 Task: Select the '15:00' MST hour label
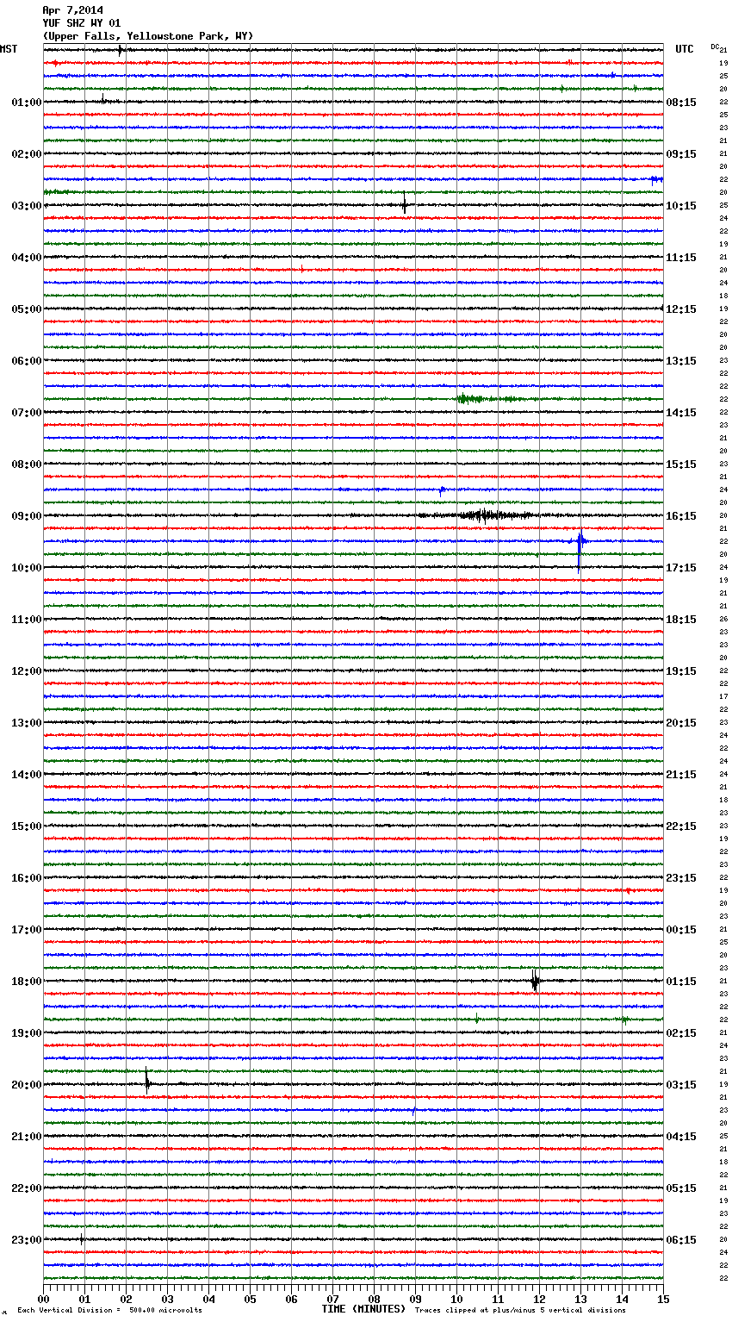27,826
